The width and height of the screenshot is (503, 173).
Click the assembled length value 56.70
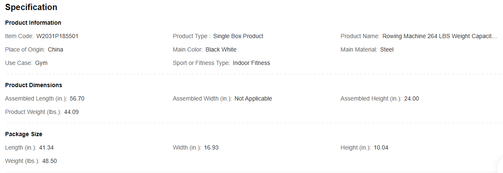click(77, 99)
